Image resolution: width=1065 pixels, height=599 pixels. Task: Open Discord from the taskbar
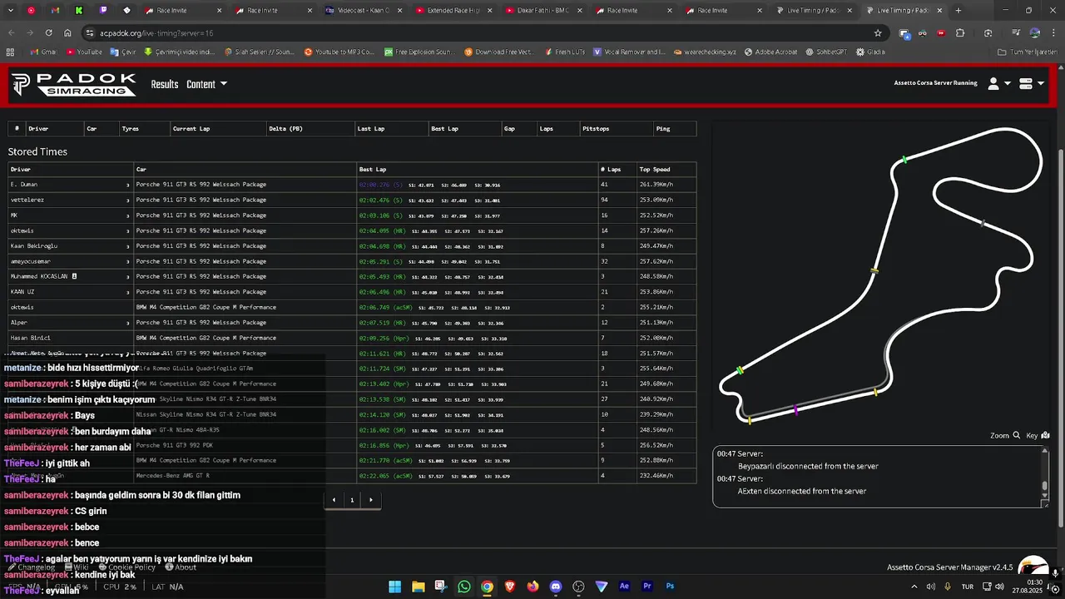556,587
